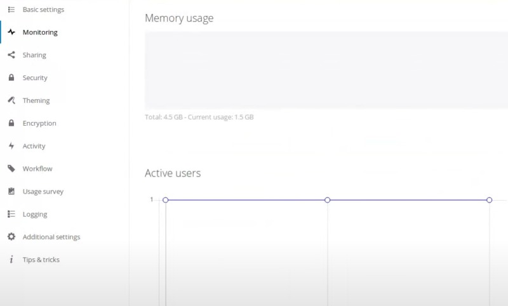Navigate to Tips & tricks

tap(41, 260)
